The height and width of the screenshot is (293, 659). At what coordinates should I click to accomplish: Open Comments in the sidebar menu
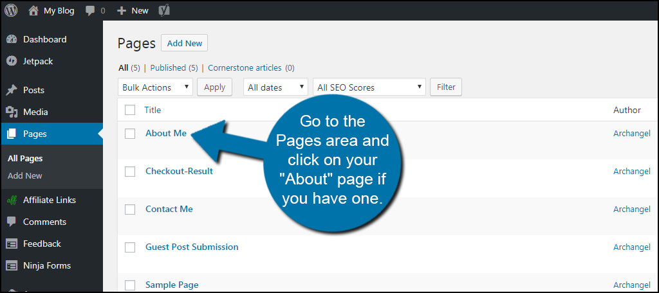point(44,222)
